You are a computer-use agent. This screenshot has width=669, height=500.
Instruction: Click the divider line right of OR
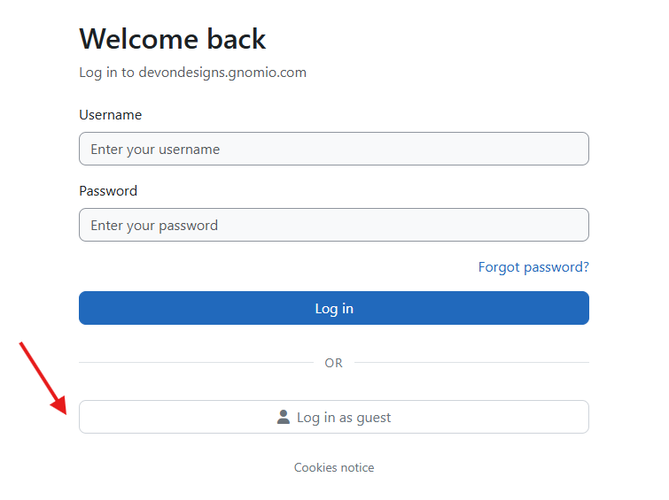click(472, 362)
